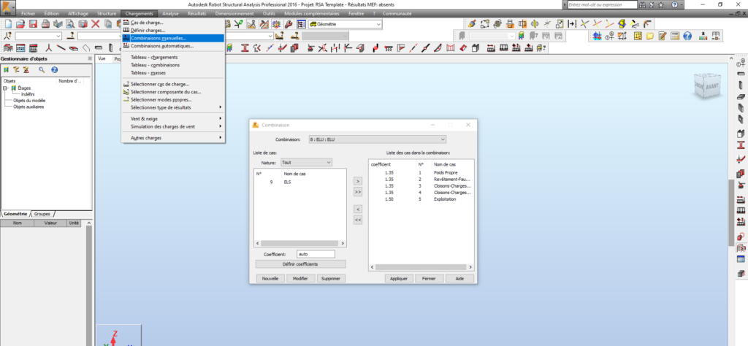Expand Sélectionner type de résultats submenu

coord(172,107)
